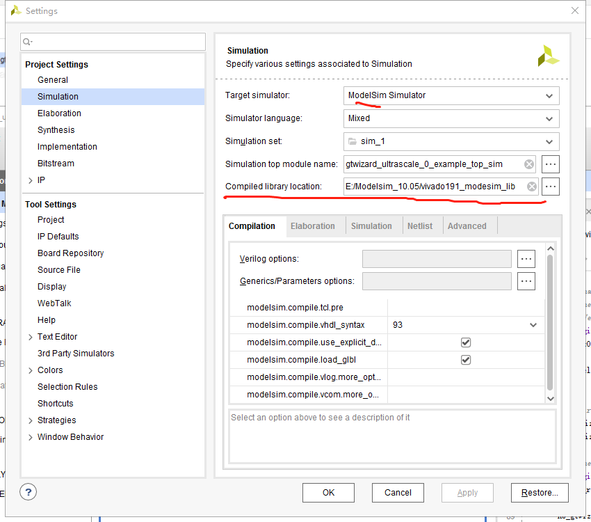The height and width of the screenshot is (522, 591).
Task: Expand the Colors tree node
Action: (x=31, y=370)
